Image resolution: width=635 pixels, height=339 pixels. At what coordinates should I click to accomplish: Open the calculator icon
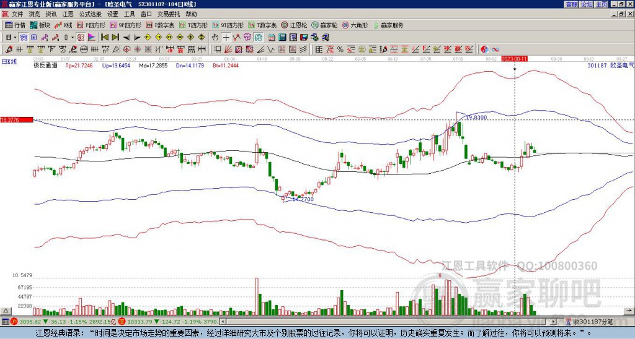282,37
